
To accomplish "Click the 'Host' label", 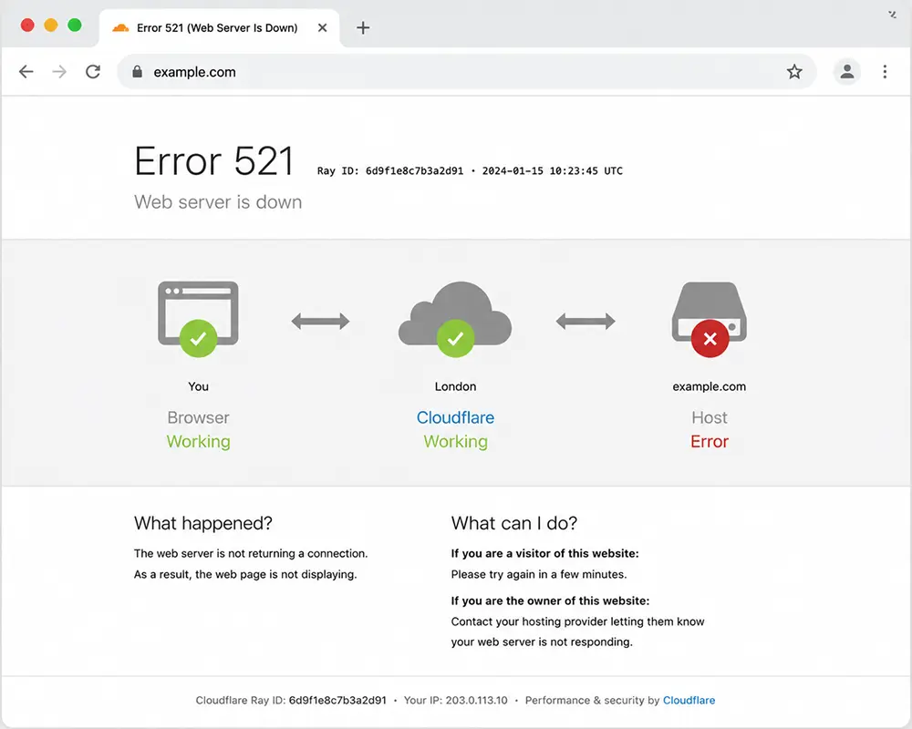I will coord(710,417).
